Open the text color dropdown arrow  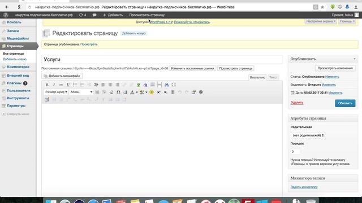click(x=137, y=92)
